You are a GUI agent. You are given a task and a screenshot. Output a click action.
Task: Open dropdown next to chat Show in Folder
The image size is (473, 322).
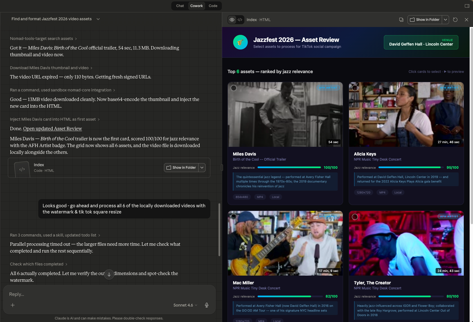(x=202, y=168)
